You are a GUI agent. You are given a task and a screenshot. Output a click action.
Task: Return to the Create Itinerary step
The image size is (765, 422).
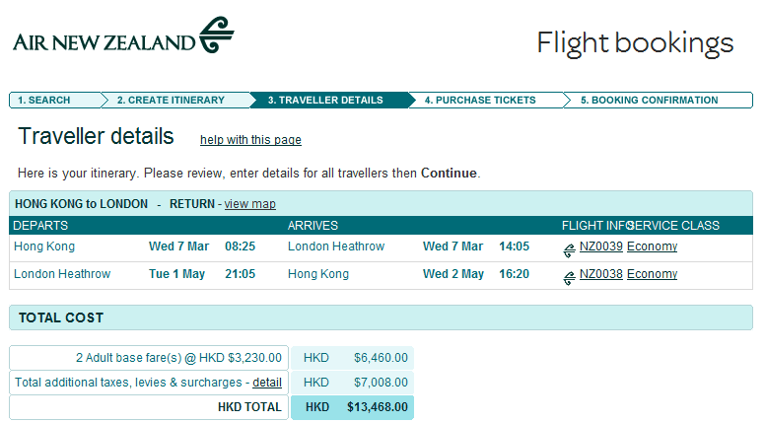[171, 100]
